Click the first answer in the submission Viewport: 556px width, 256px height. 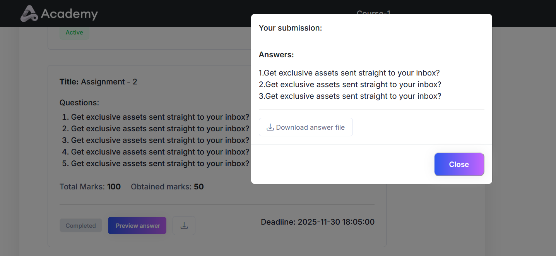click(x=349, y=73)
